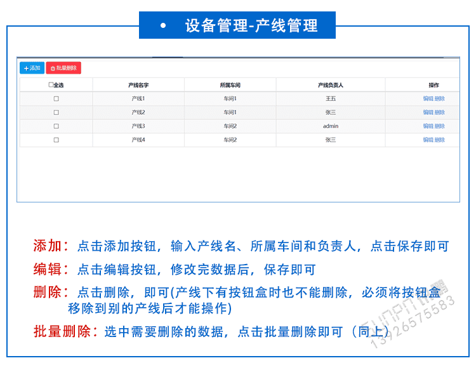Open 编辑 for 产线2 row

[x=428, y=112]
